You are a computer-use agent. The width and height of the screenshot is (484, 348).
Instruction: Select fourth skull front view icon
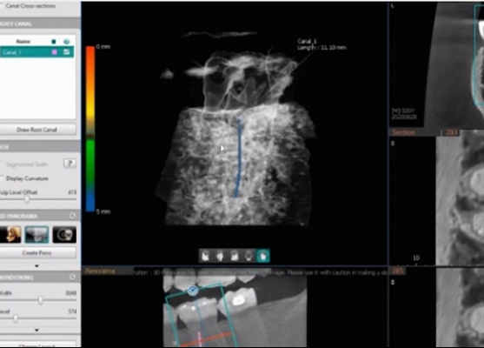point(249,256)
